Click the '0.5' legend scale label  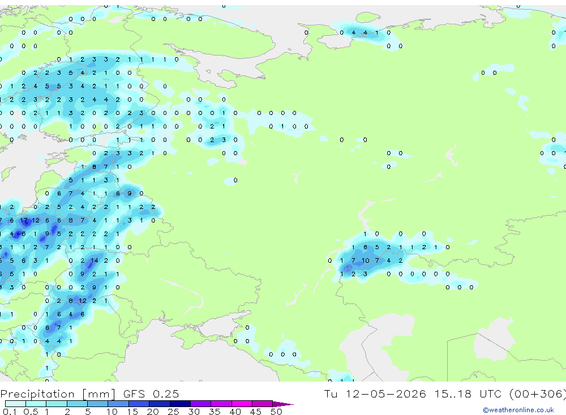tap(31, 412)
